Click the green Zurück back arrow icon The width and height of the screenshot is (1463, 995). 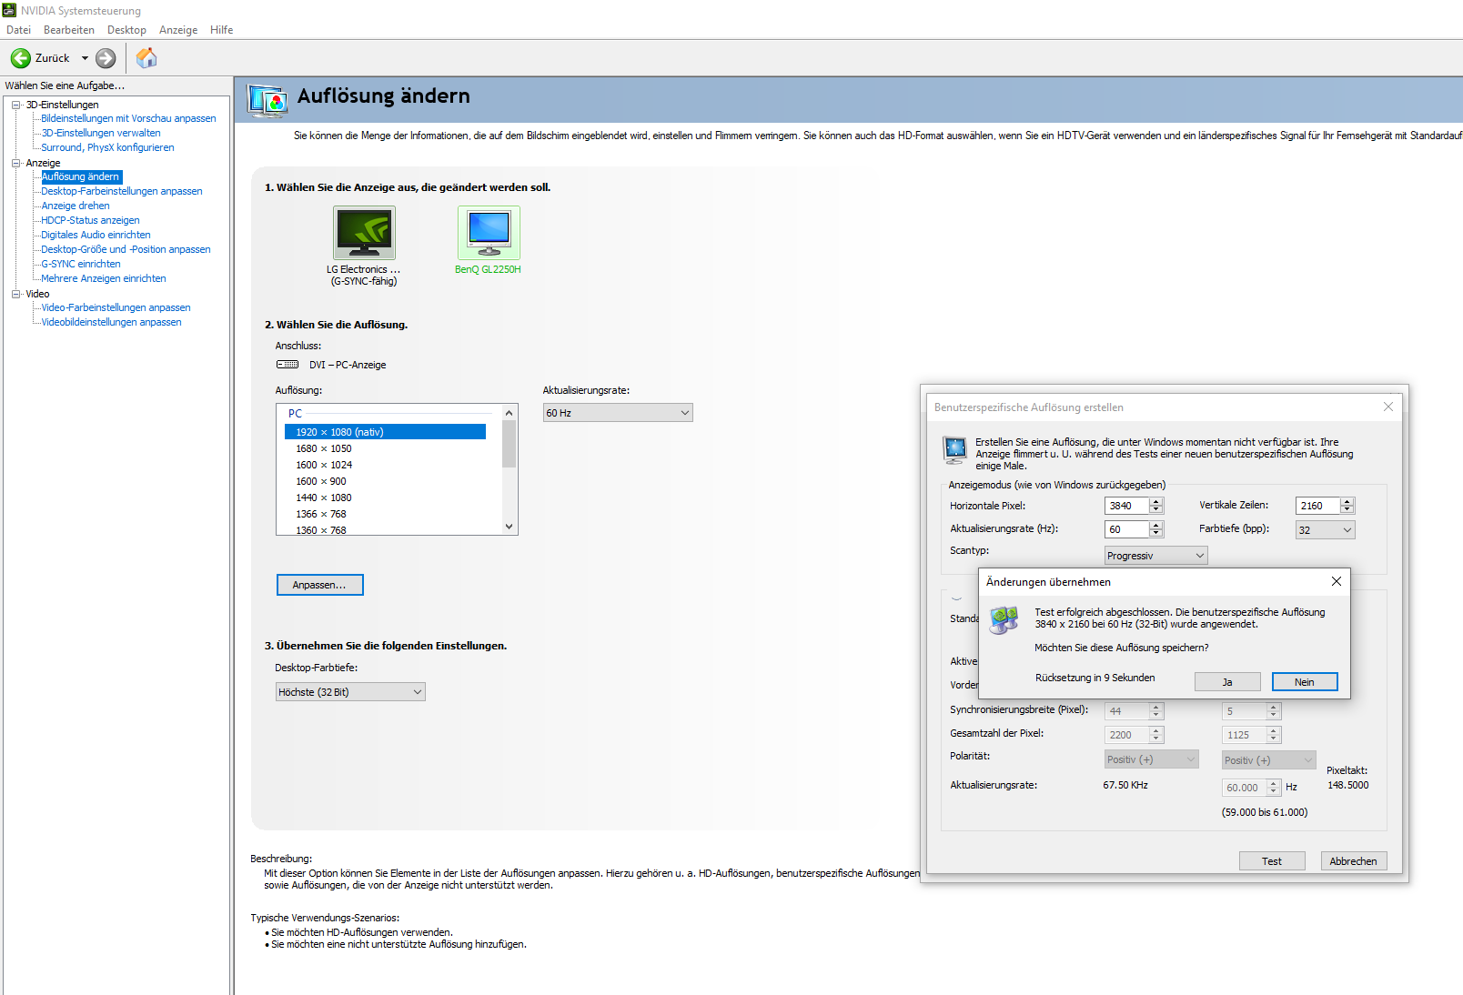click(21, 58)
